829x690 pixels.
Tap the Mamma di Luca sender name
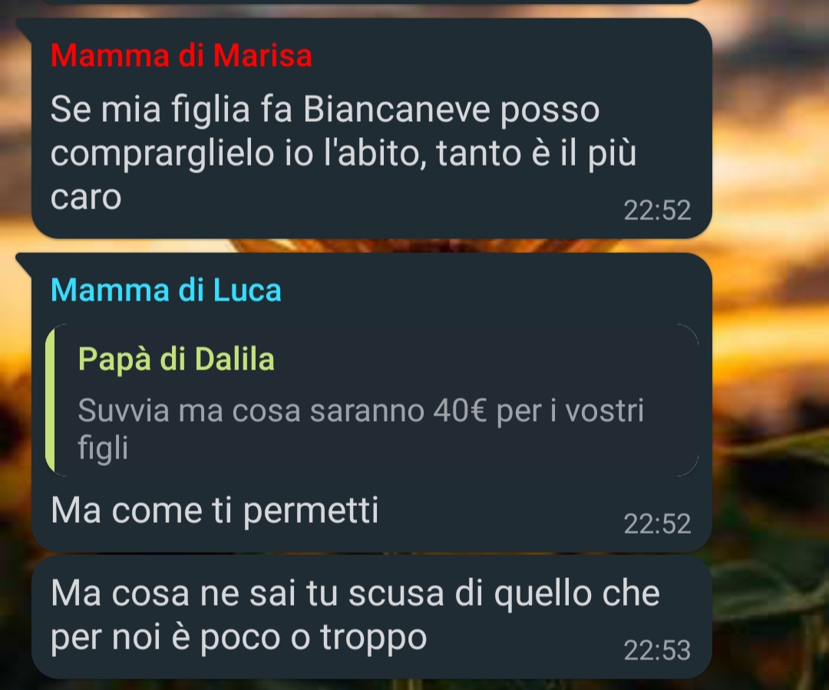(166, 290)
